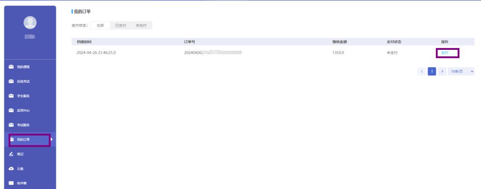Click the 收件箱 envelope icon

point(12,183)
